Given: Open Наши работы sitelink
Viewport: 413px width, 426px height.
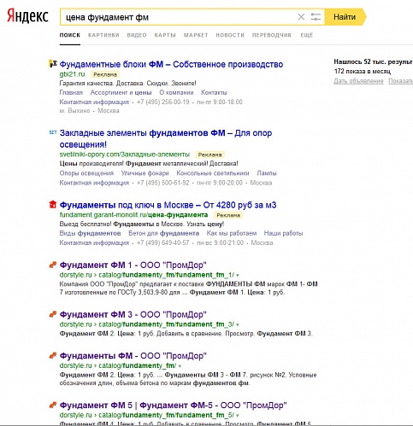Looking at the screenshot, I should (283, 233).
